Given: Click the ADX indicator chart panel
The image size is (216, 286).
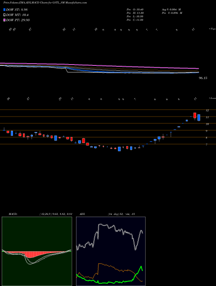Looking at the screenshot, I should pyautogui.click(x=111, y=251).
